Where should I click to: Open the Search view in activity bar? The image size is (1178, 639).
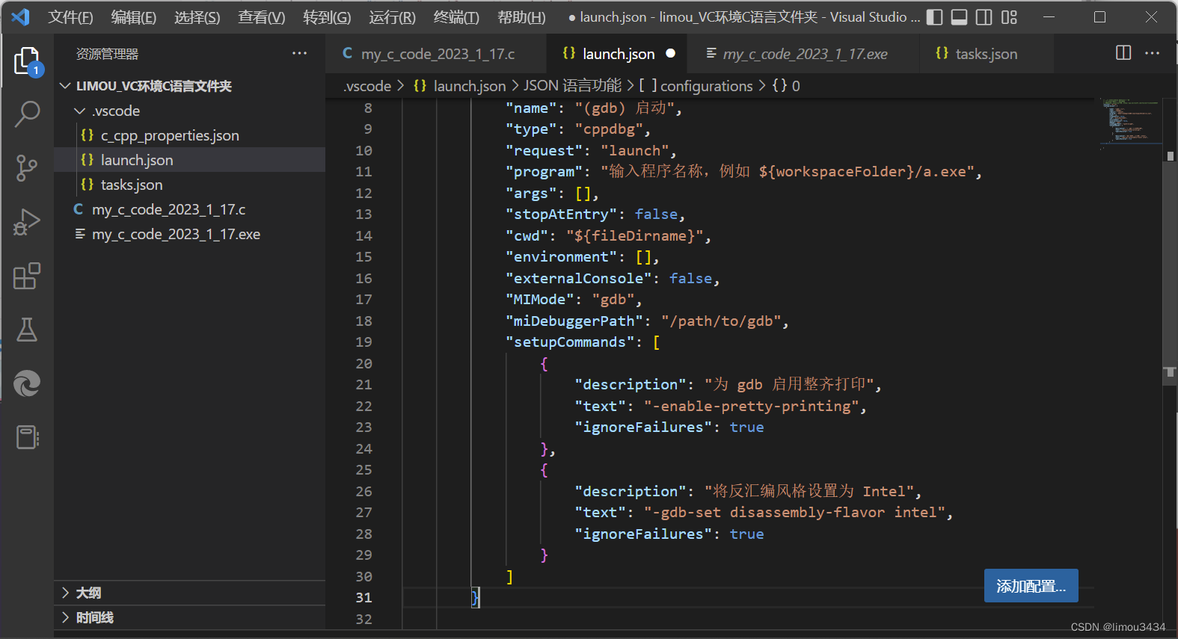[27, 114]
